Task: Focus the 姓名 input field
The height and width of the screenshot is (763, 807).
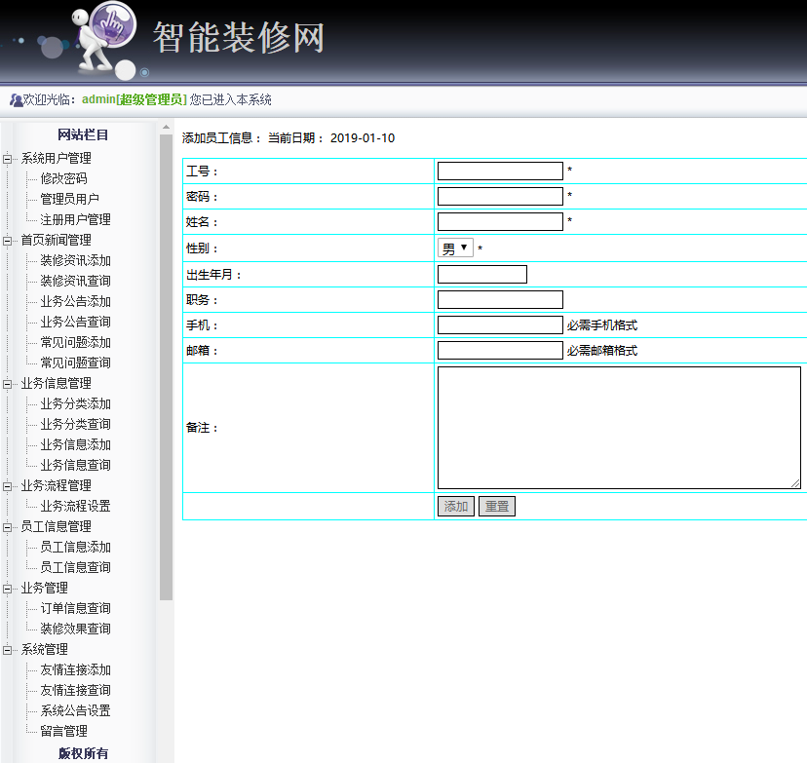Action: 500,222
